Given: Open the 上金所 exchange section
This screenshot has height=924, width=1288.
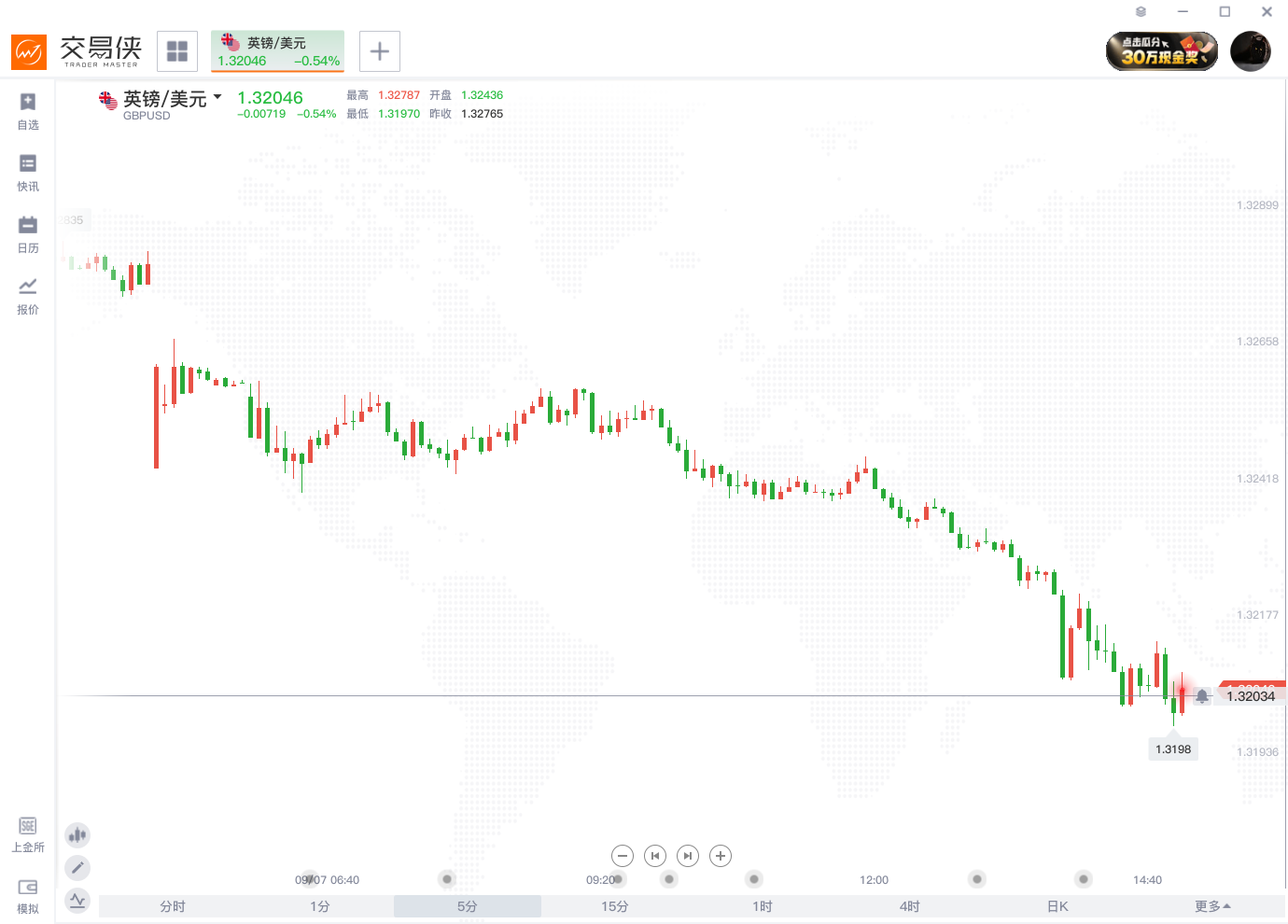Looking at the screenshot, I should click(x=28, y=833).
